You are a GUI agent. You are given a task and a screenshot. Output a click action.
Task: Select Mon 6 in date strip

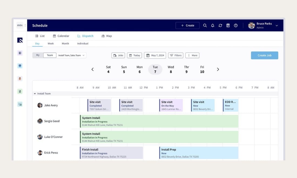click(140, 69)
